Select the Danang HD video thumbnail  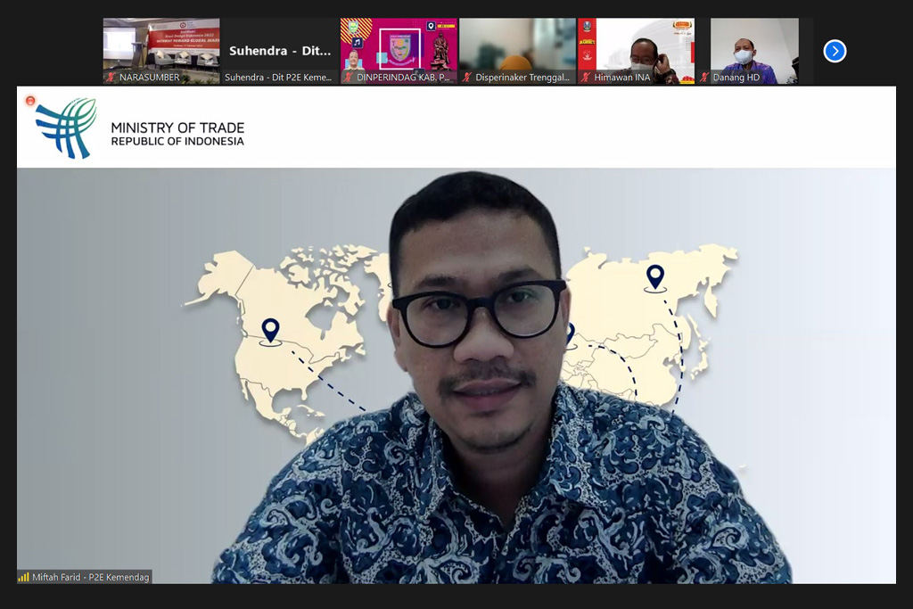(754, 45)
